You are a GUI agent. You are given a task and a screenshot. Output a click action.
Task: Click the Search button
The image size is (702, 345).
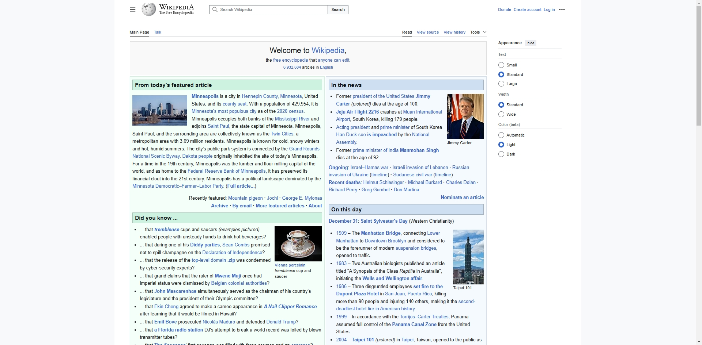click(338, 9)
